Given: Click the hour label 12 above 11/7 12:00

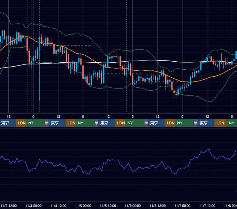Looking at the screenshot, I should tap(207, 117).
